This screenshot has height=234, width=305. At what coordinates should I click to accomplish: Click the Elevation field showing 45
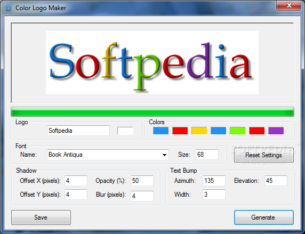click(x=276, y=181)
